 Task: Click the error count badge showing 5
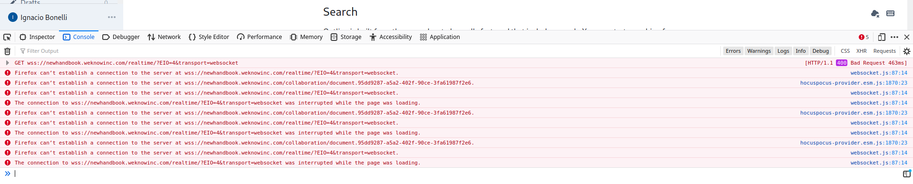tap(864, 37)
